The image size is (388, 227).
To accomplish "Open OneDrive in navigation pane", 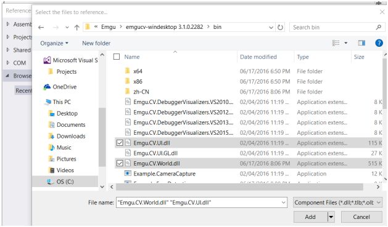I will [60, 87].
